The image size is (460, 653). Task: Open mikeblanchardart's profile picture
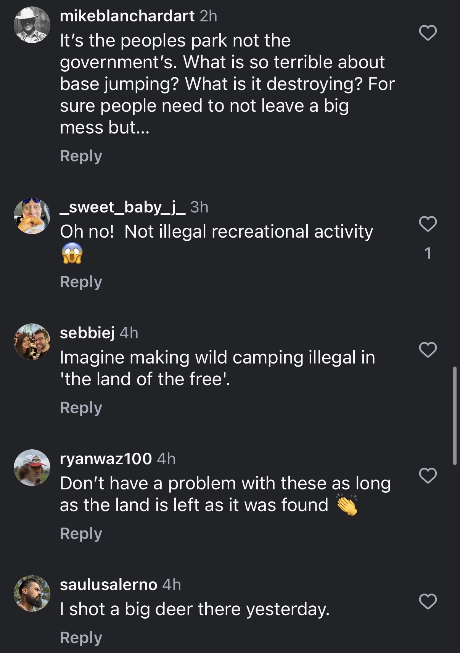32,25
